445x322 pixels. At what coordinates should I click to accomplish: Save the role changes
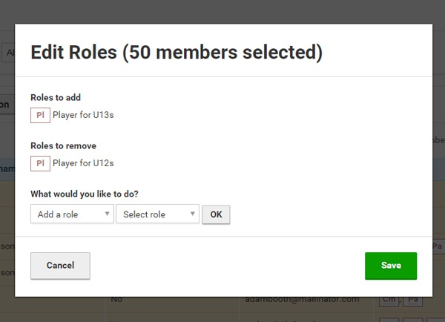pos(391,266)
